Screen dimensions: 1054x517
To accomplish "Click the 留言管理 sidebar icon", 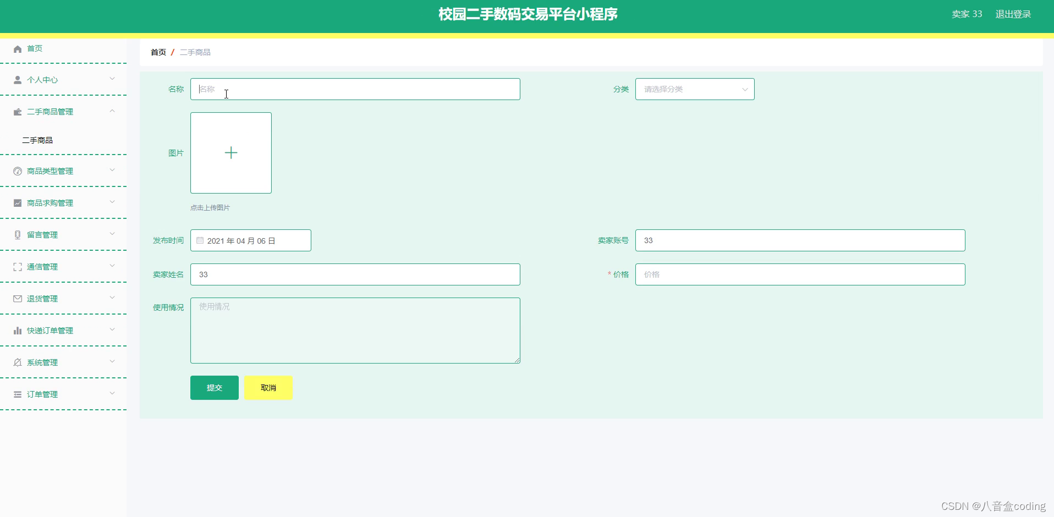I will (18, 235).
